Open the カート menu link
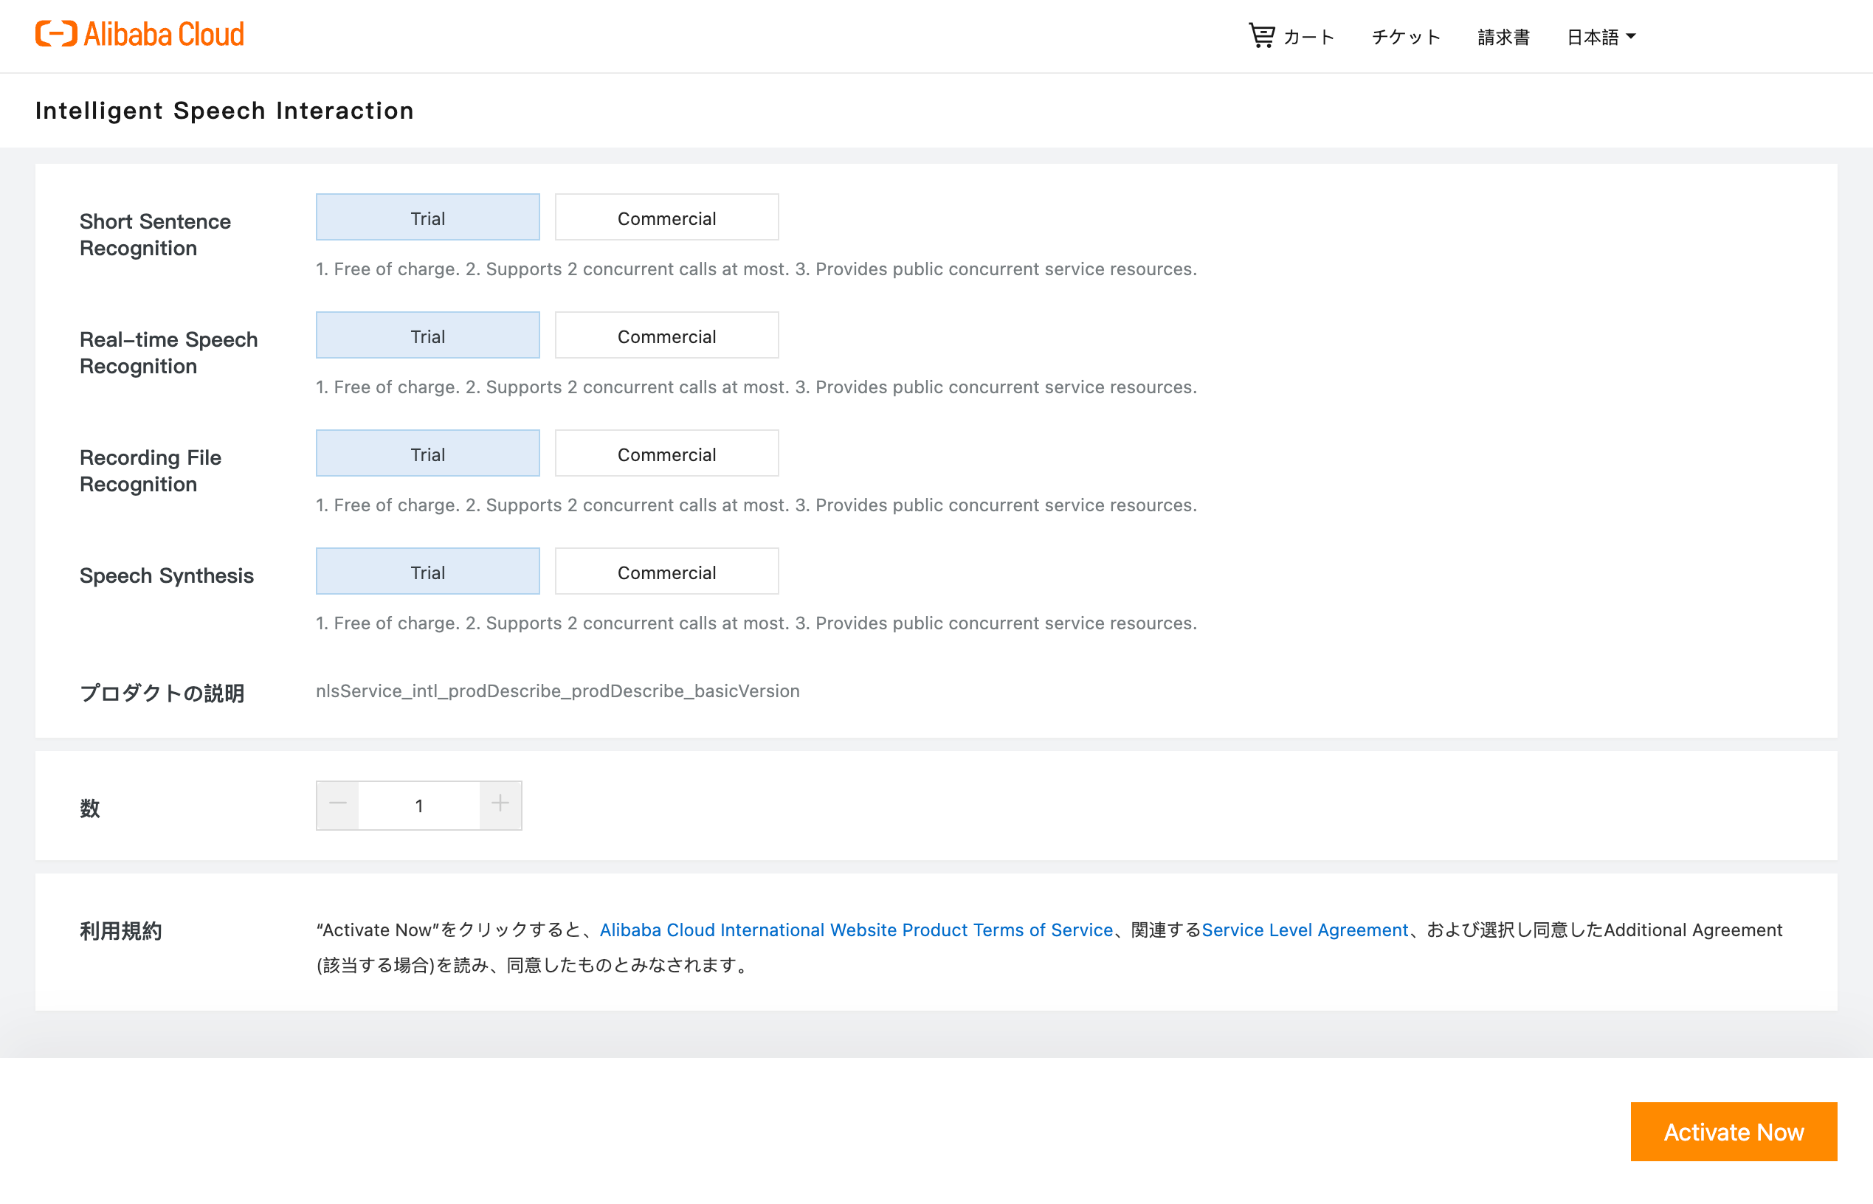The width and height of the screenshot is (1873, 1204). pyautogui.click(x=1309, y=37)
